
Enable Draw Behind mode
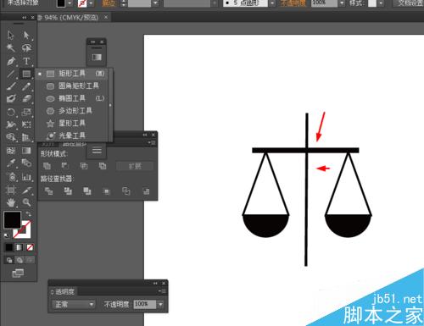point(20,260)
